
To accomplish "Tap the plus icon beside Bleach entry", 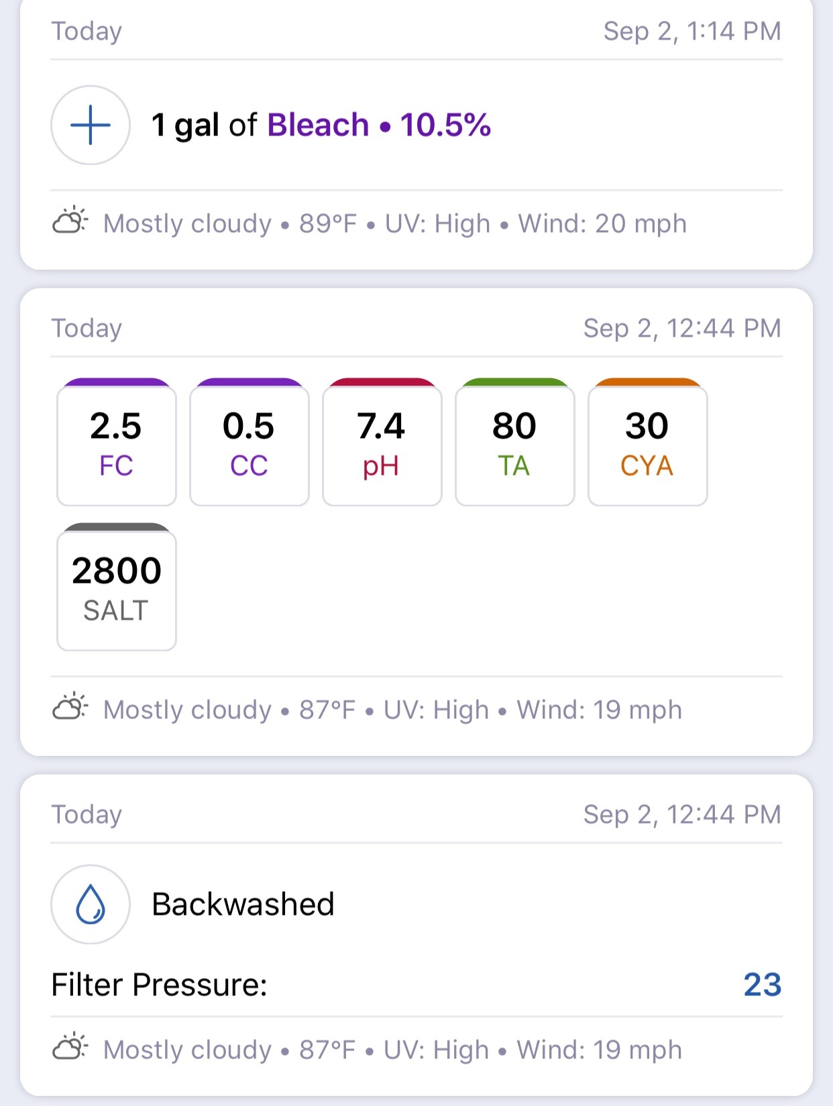I will tap(91, 125).
